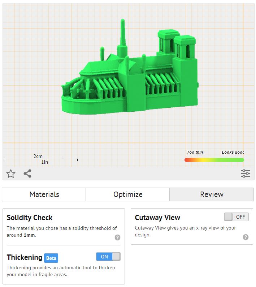
Task: Click the '1mm' threshold value text
Action: pos(29,235)
